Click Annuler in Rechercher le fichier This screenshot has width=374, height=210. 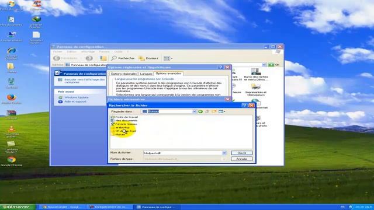coord(241,159)
